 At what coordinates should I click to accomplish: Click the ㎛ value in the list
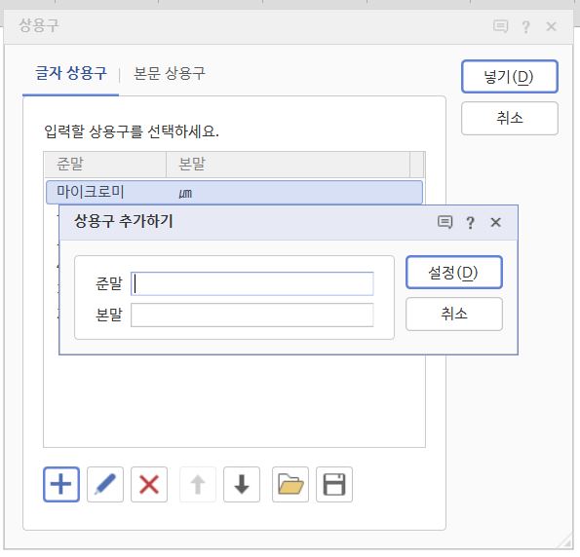(x=185, y=193)
